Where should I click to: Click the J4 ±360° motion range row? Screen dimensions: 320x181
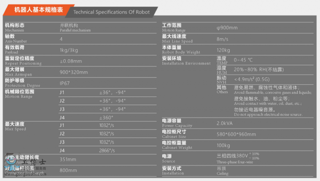106,117
